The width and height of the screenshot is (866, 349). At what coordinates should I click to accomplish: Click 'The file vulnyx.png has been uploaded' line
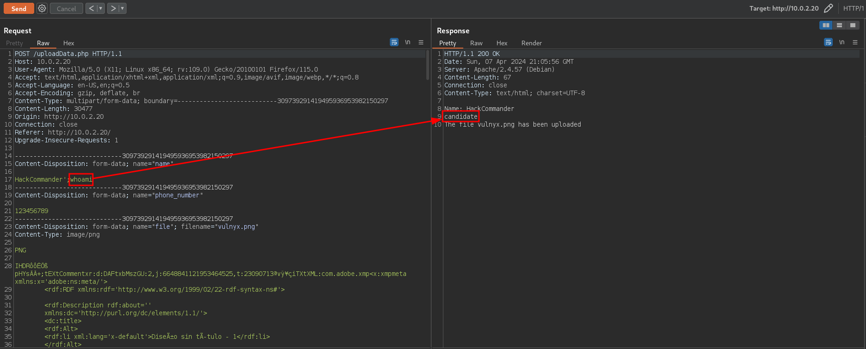(x=513, y=124)
